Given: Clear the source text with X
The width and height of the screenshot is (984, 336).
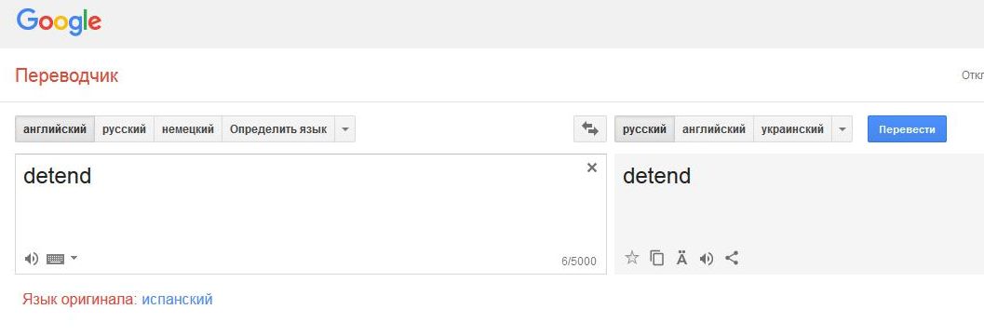Looking at the screenshot, I should (592, 168).
